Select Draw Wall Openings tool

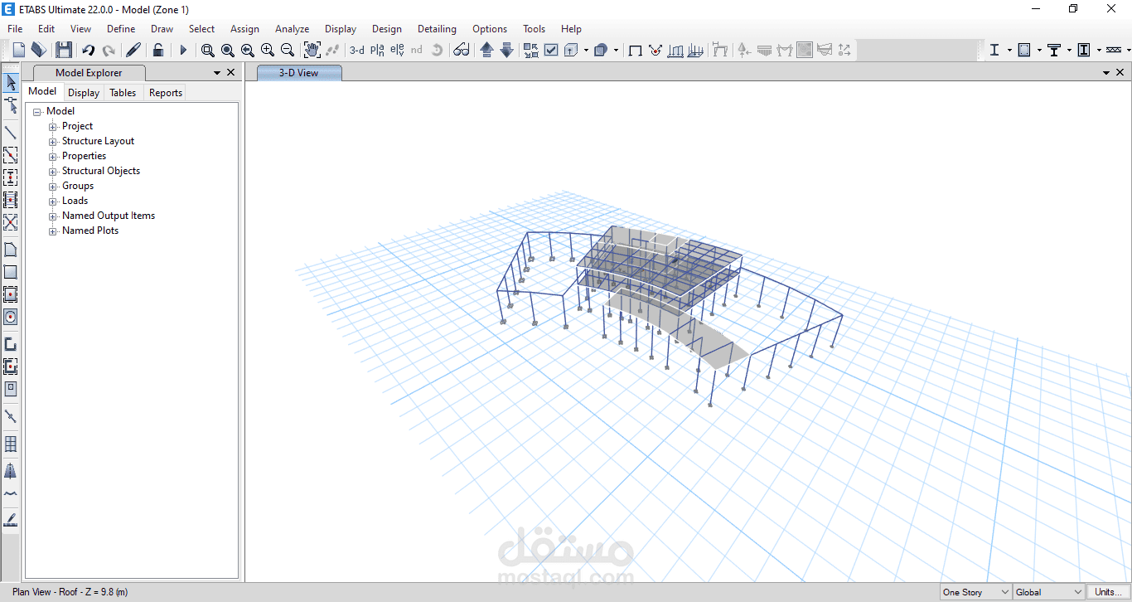pyautogui.click(x=11, y=389)
